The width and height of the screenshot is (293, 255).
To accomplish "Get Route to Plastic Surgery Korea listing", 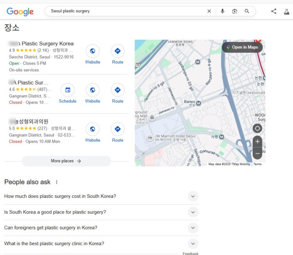I will click(118, 54).
